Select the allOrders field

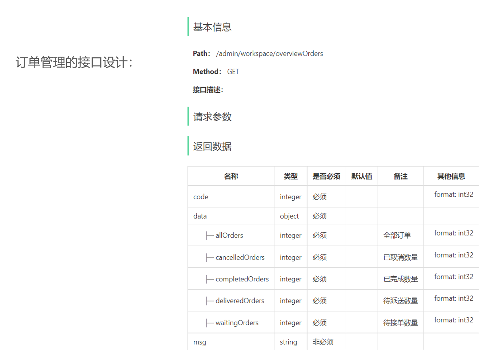click(229, 235)
